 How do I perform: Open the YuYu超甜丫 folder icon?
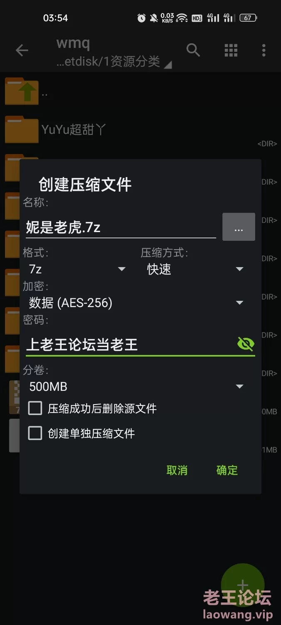(x=22, y=129)
